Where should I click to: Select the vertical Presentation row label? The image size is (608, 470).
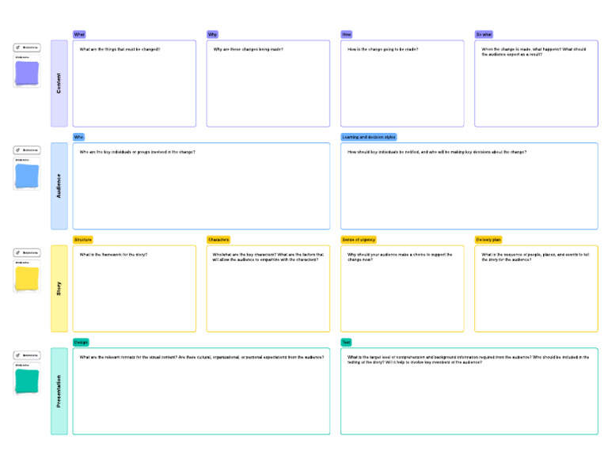pyautogui.click(x=59, y=392)
